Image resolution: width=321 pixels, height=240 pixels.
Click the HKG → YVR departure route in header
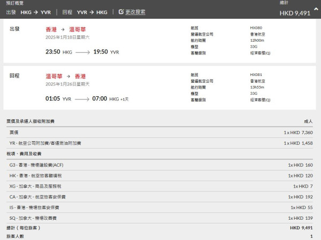[x=36, y=12]
